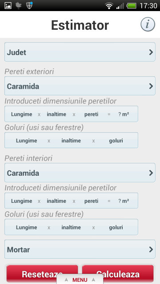The image size is (160, 284).
Task: Open Caramida dropdown under Pereti interiori
Action: click(x=80, y=173)
